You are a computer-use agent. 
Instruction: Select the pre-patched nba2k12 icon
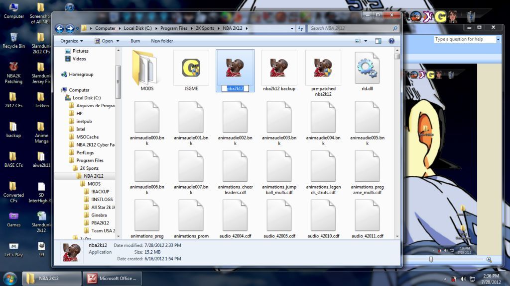[323, 68]
